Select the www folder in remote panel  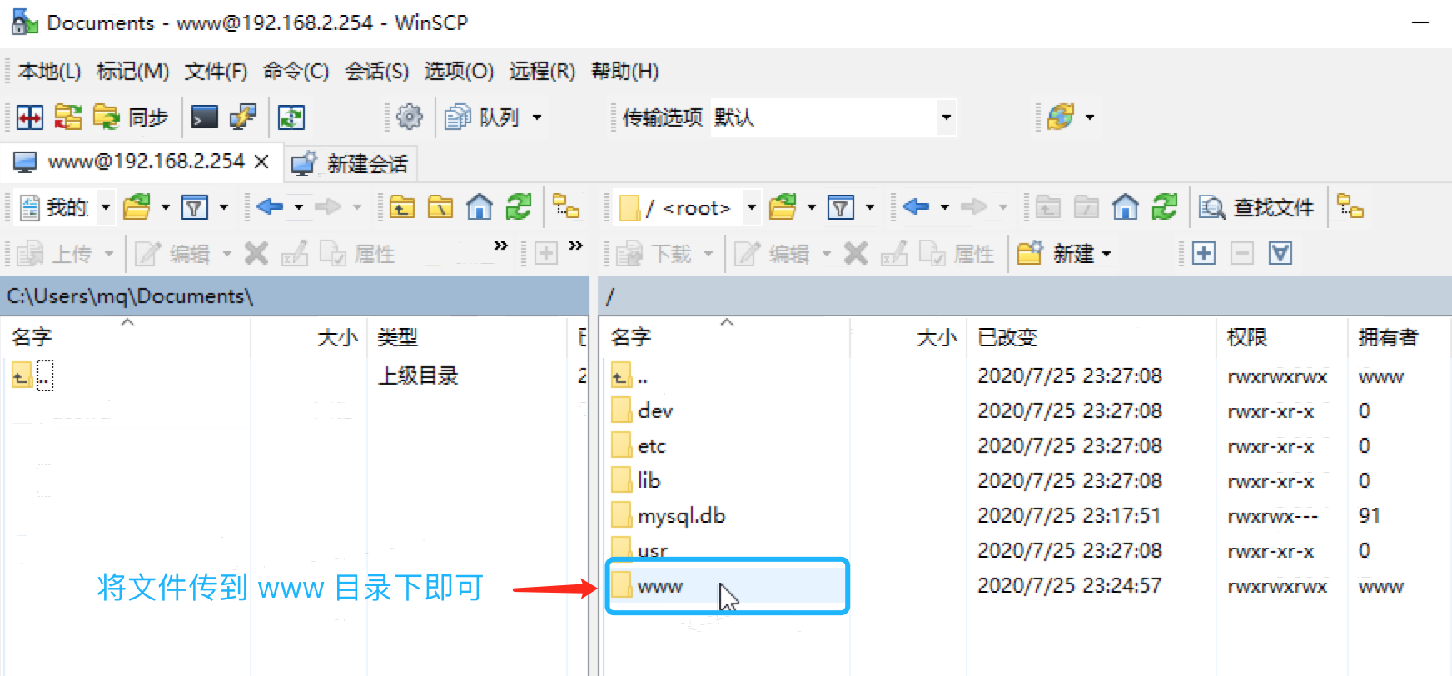tap(659, 587)
